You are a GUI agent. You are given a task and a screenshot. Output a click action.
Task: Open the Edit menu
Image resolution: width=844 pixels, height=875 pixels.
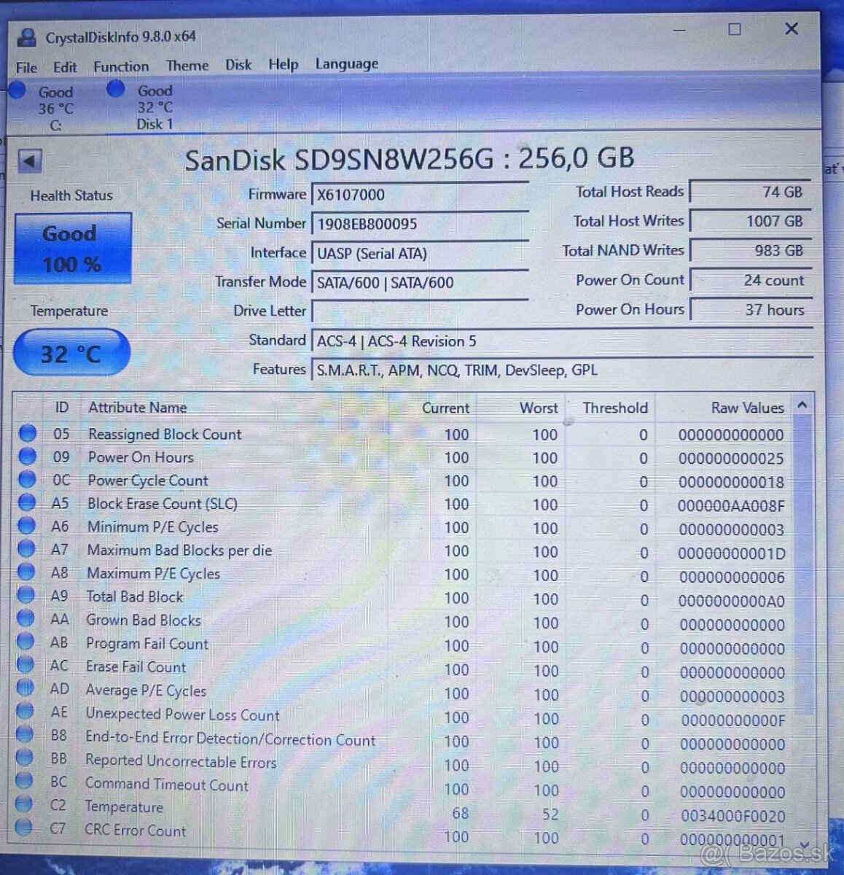pos(65,66)
